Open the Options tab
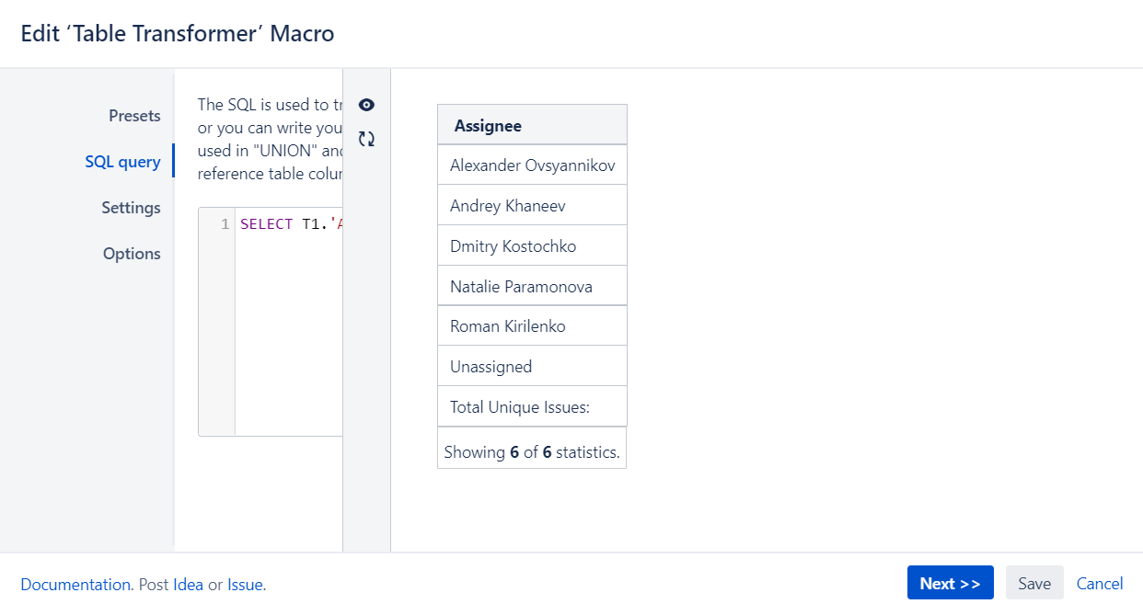 [x=132, y=254]
